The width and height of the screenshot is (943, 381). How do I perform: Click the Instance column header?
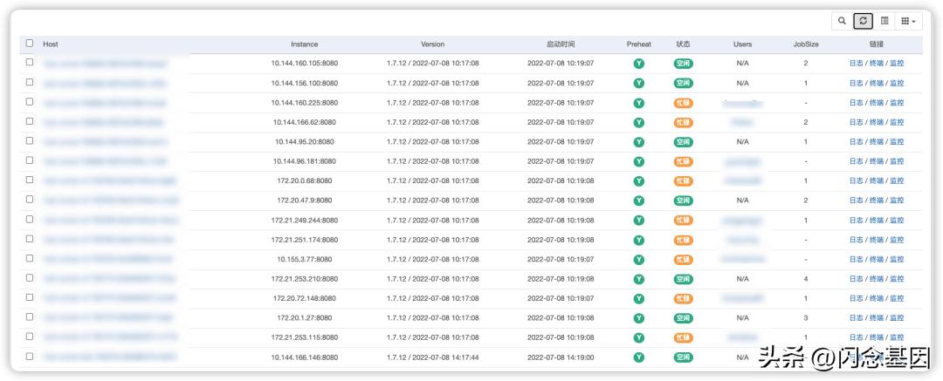304,44
